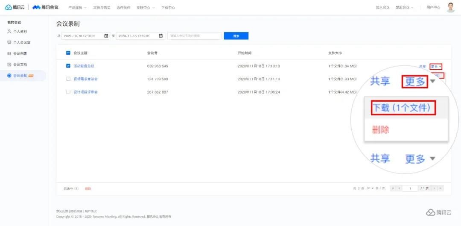Open the end date calendar icon
The height and width of the screenshot is (226, 461).
tap(160, 36)
